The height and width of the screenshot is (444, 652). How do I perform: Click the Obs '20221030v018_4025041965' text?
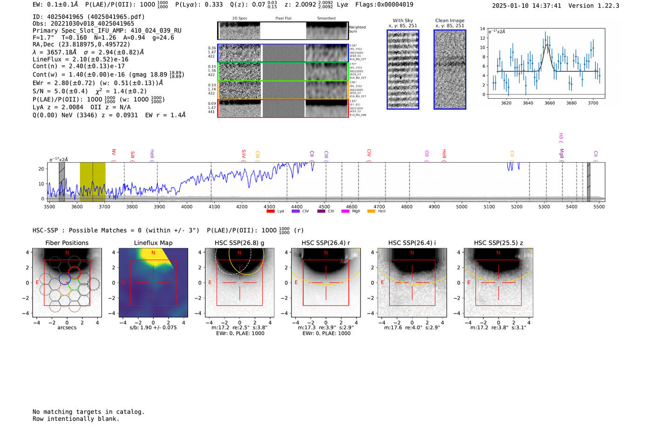click(x=83, y=24)
